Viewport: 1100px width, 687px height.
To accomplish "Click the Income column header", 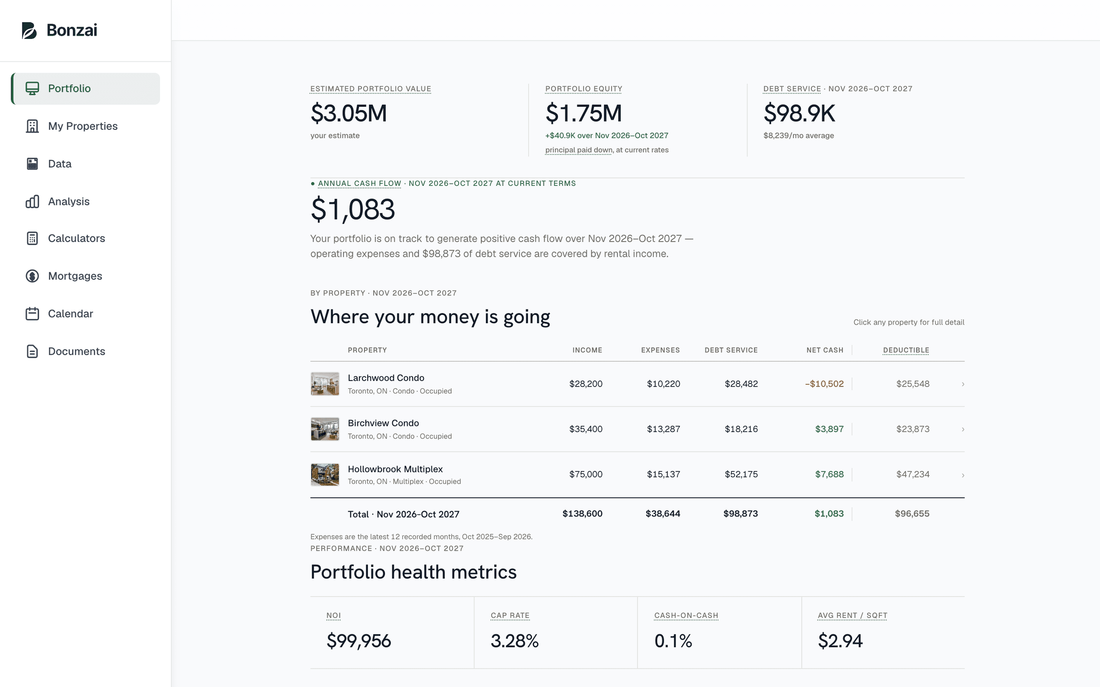I will [587, 350].
